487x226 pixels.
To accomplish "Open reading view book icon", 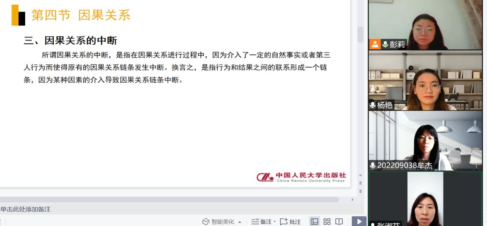I will [339, 222].
